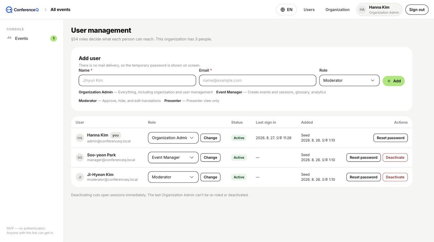Click the Presenter role description
This screenshot has height=242, width=434.
192,101
